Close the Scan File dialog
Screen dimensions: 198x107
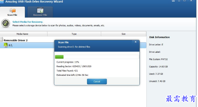coord(136,42)
